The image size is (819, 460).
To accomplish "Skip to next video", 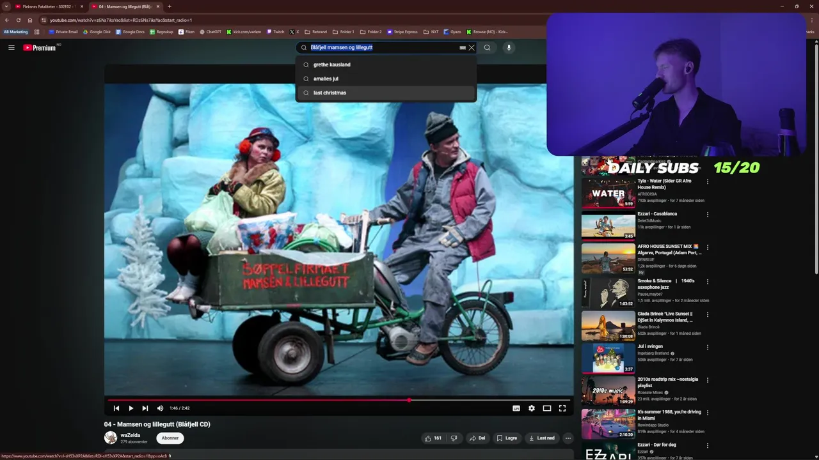I will [x=145, y=408].
